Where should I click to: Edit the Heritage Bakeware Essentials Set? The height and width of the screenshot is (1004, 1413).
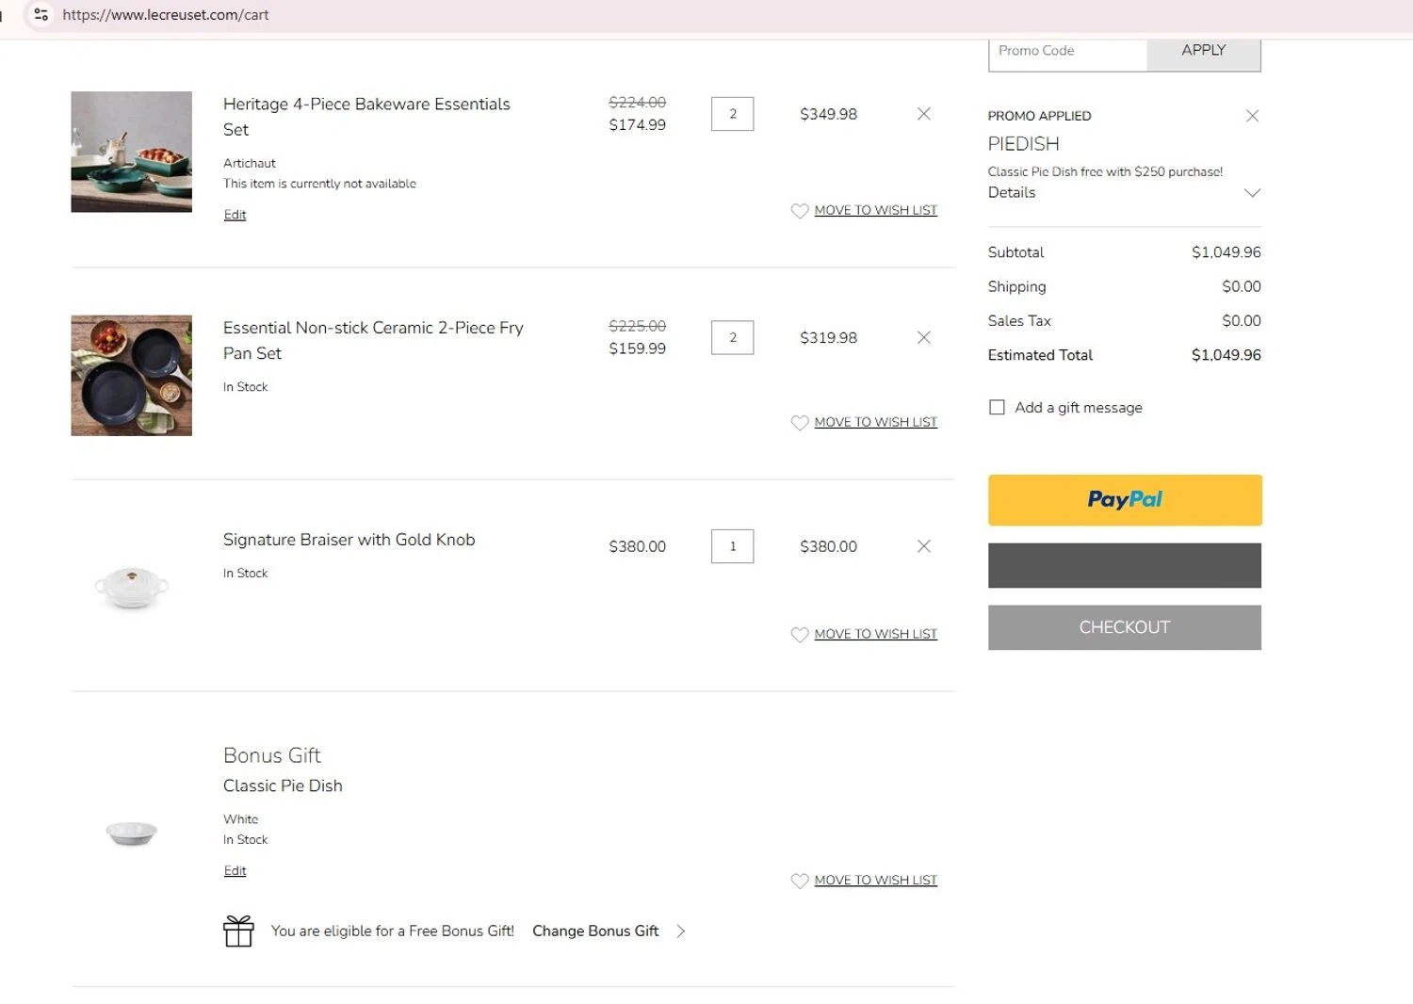235,215
